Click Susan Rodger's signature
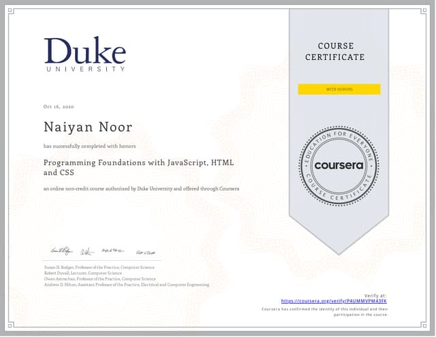The height and width of the screenshot is (337, 436). pyautogui.click(x=61, y=251)
